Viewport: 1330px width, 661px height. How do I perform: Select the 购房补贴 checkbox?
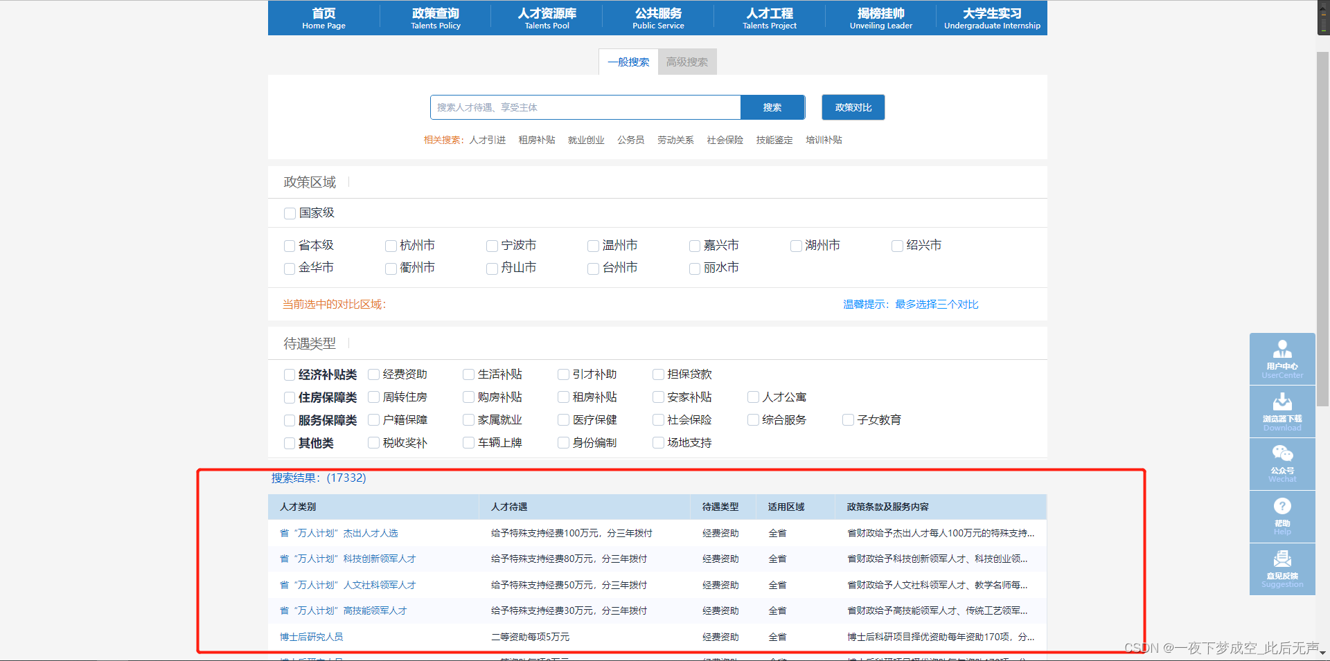click(468, 397)
